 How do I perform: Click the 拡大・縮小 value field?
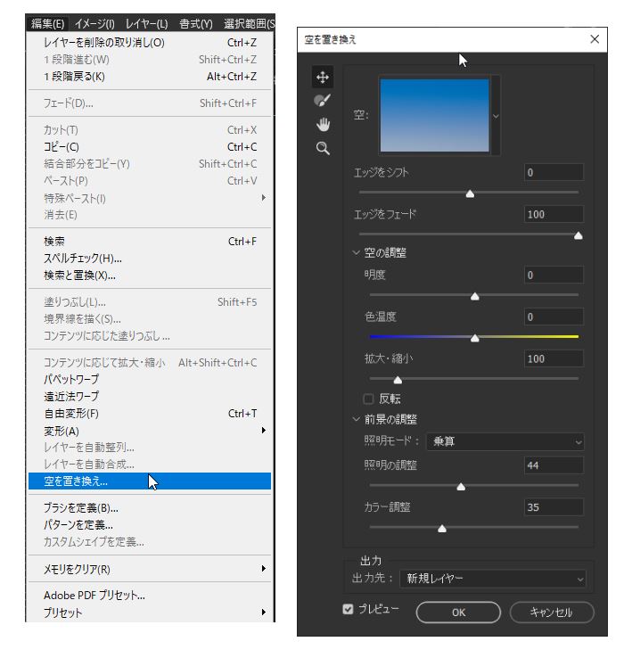coord(554,358)
